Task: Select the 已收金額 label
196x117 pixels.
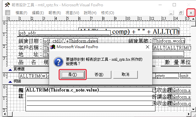Action: (x=162, y=90)
